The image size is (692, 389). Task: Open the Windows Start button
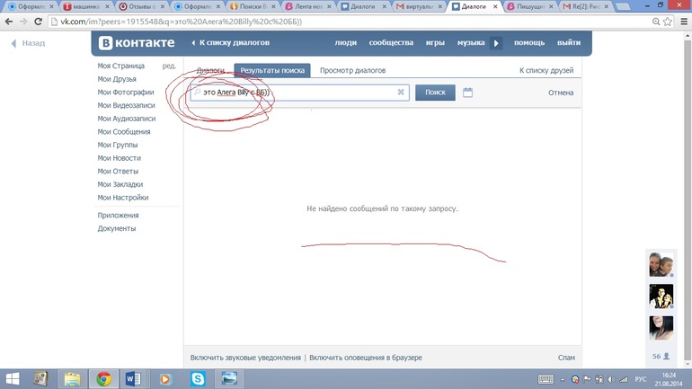click(13, 379)
